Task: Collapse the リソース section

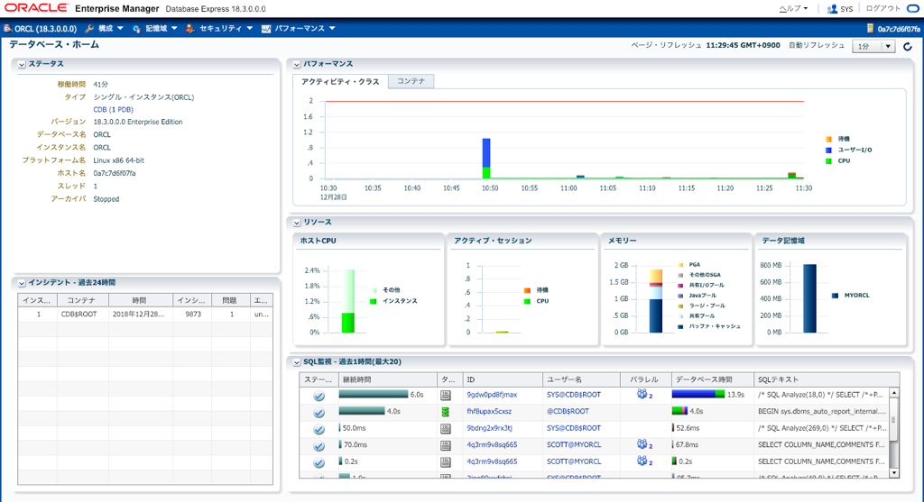Action: (x=297, y=223)
